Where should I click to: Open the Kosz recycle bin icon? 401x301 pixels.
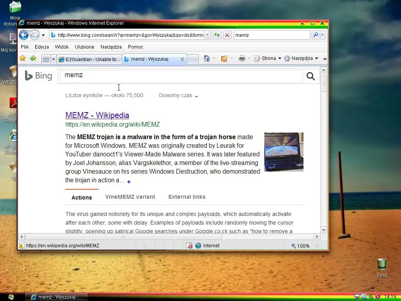point(382,268)
